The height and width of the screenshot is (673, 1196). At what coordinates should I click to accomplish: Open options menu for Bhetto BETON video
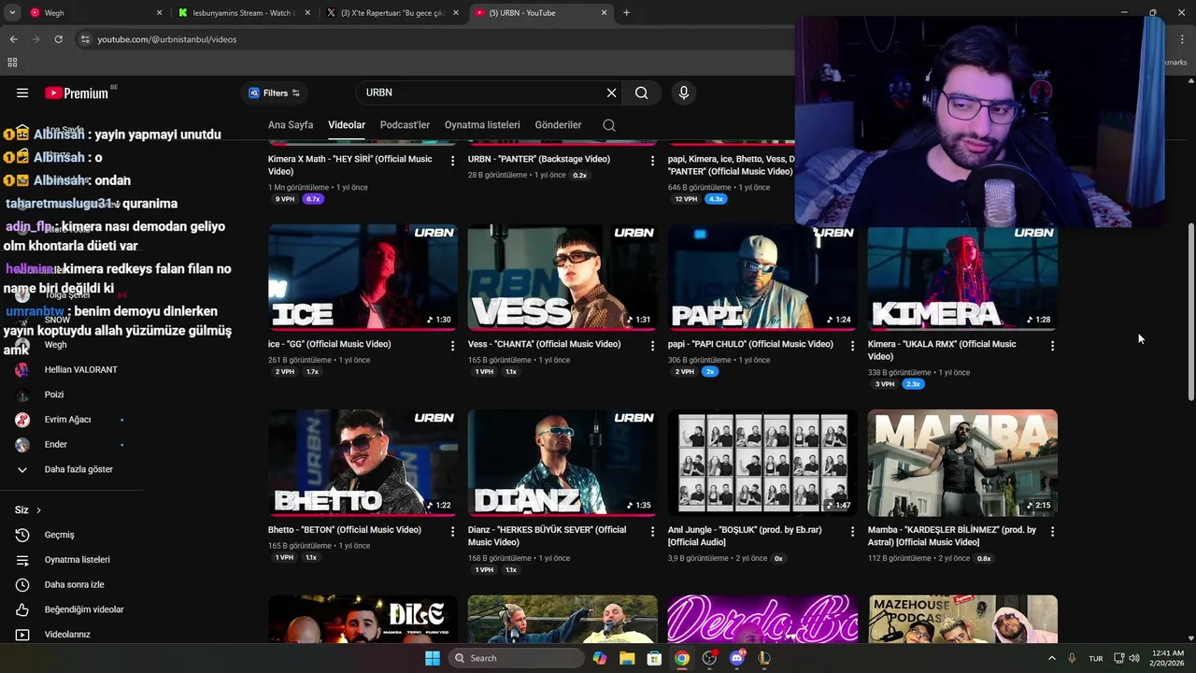(453, 531)
